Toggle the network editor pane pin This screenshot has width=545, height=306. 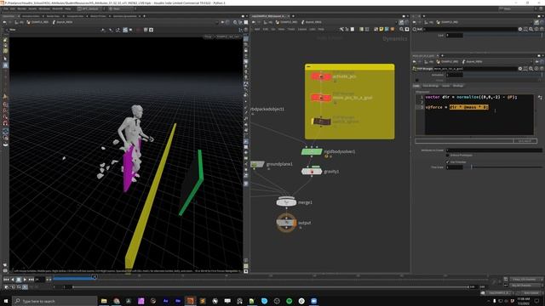(x=401, y=22)
